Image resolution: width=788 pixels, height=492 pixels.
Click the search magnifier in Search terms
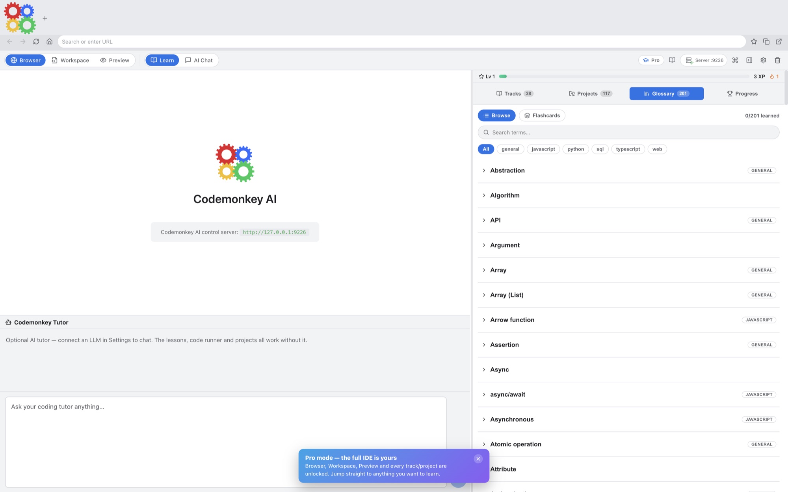click(486, 132)
